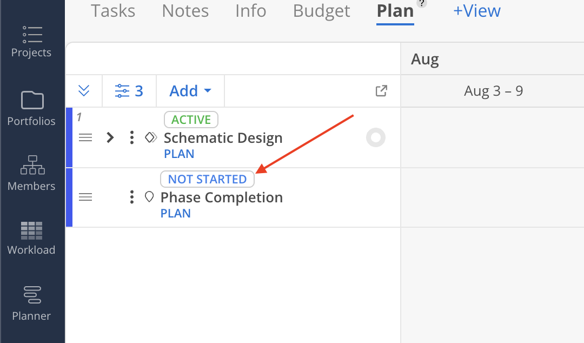Expand all rows with double chevron

click(84, 90)
